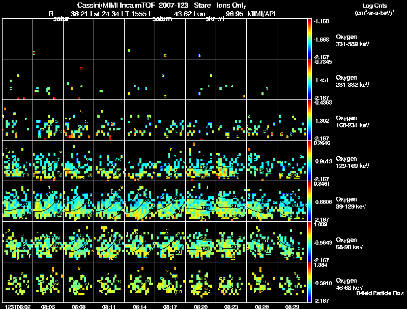Click the 08:05 time axis label

48,306
